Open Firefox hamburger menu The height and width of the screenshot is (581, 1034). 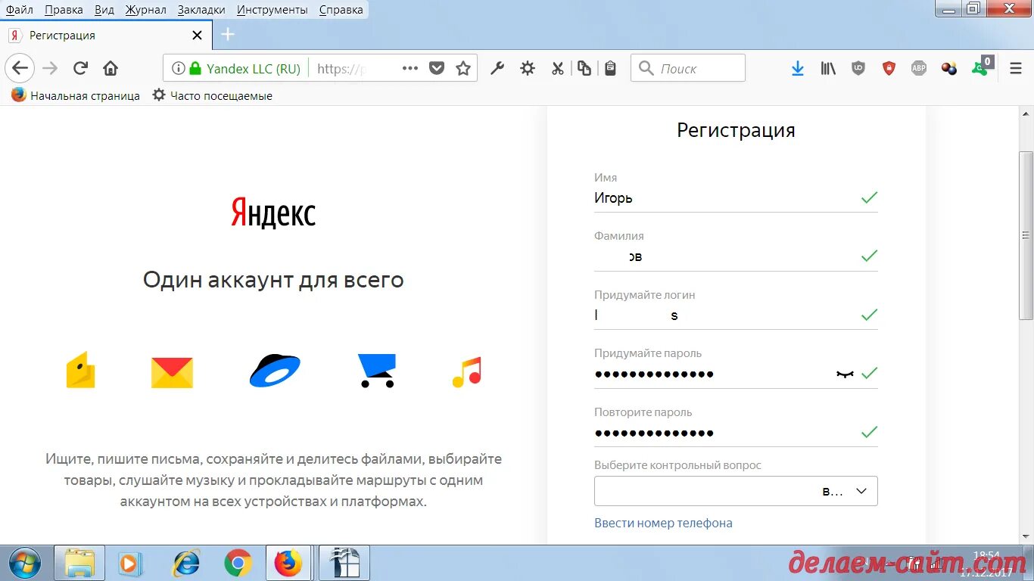(x=1016, y=69)
